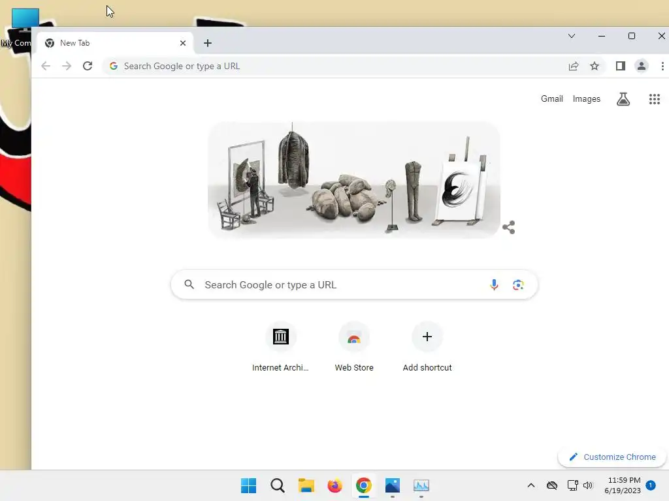Search by image with Google Lens icon
This screenshot has width=669, height=501.
click(x=518, y=284)
